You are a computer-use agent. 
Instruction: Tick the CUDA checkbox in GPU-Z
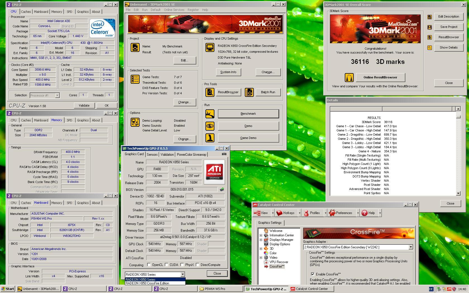click(166, 265)
